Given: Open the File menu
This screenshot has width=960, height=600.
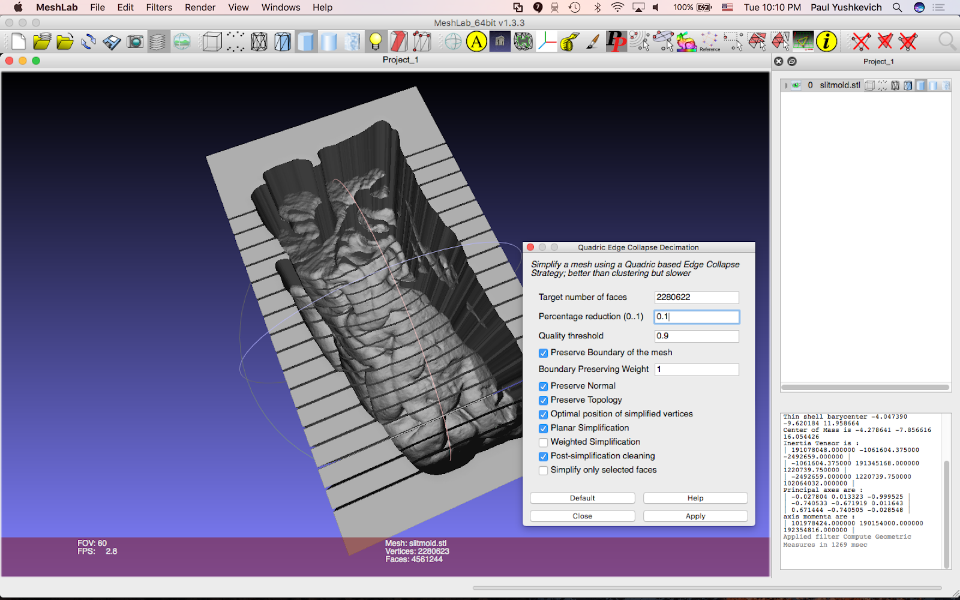Looking at the screenshot, I should pyautogui.click(x=97, y=7).
